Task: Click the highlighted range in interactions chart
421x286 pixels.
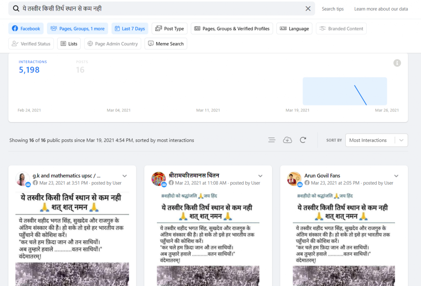Action: click(345, 91)
